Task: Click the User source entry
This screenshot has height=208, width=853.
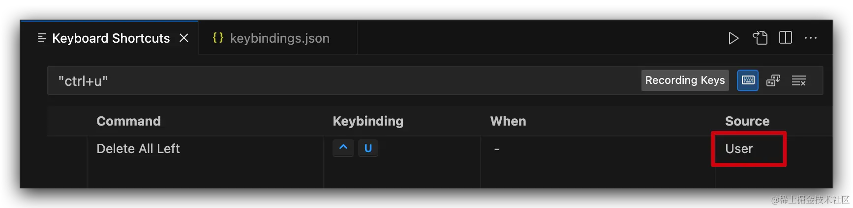Action: click(739, 149)
